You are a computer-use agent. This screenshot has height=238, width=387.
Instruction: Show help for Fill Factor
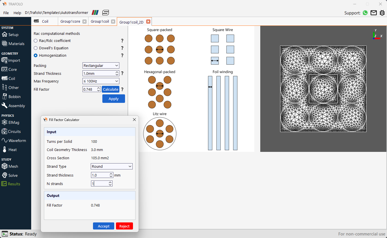pos(122,89)
